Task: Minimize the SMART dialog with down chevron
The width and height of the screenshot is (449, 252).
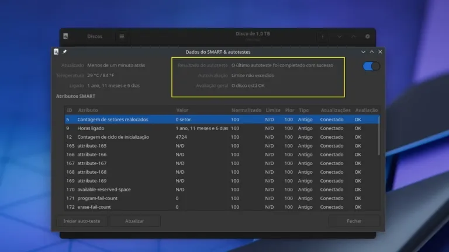Action: 363,52
